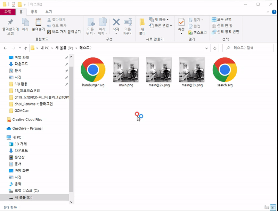Viewport: 278px width, 211px height.
Task: Click Open (열기) in ribbon
Action: pyautogui.click(x=196, y=19)
